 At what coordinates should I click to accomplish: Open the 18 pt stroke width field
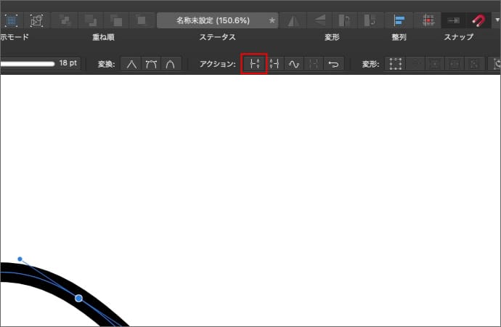pos(68,64)
